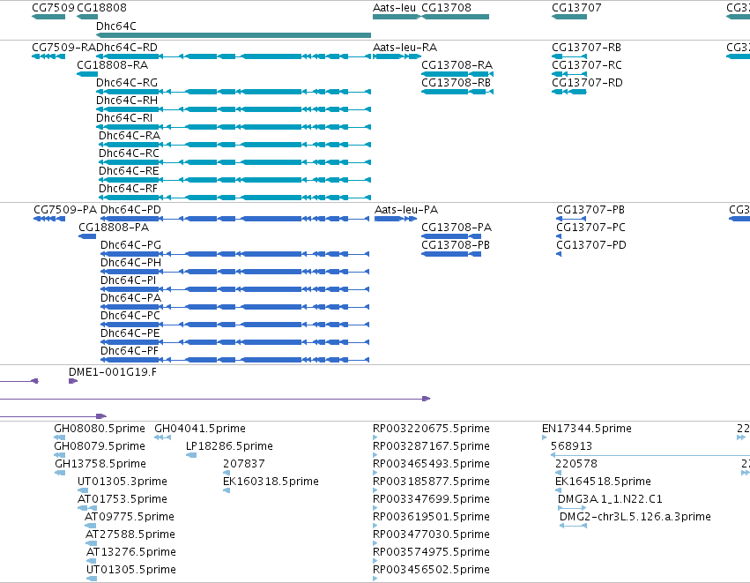Select the CG18808-RA transcript

87,74
